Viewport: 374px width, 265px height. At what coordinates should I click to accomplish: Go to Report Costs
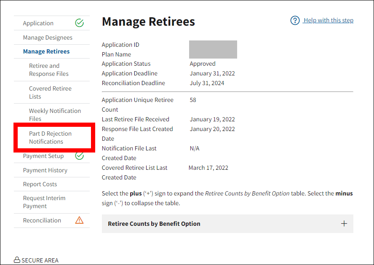click(x=40, y=184)
